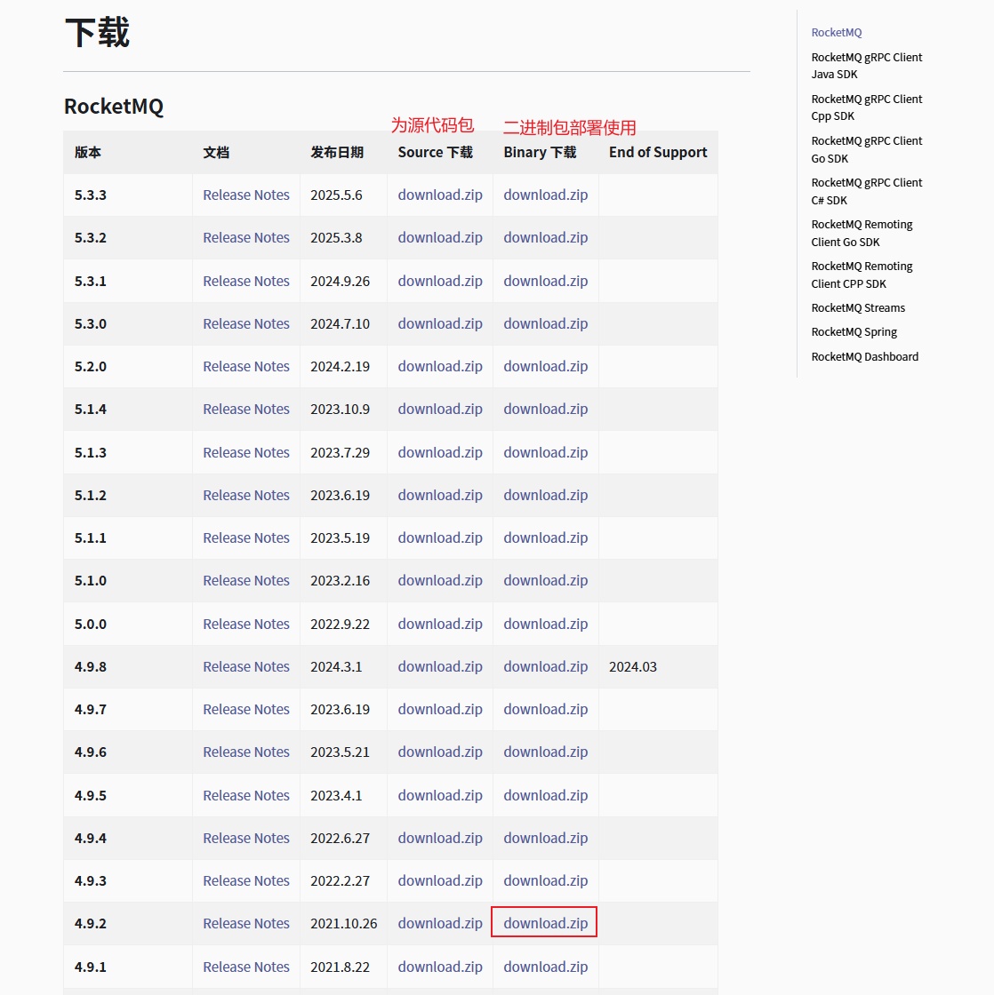Download Source zip for version 4.9.5
Image resolution: width=994 pixels, height=995 pixels.
point(440,795)
